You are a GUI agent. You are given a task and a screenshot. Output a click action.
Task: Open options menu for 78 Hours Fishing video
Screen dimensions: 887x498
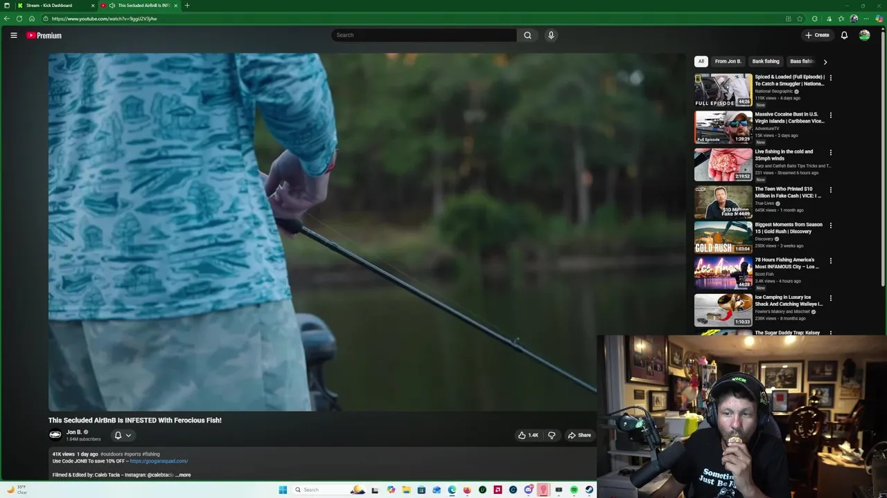(830, 261)
